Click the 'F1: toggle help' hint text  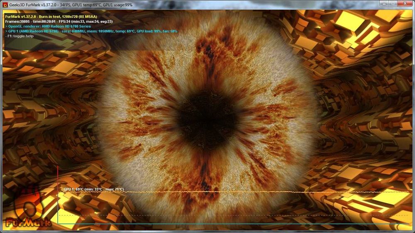(20, 36)
